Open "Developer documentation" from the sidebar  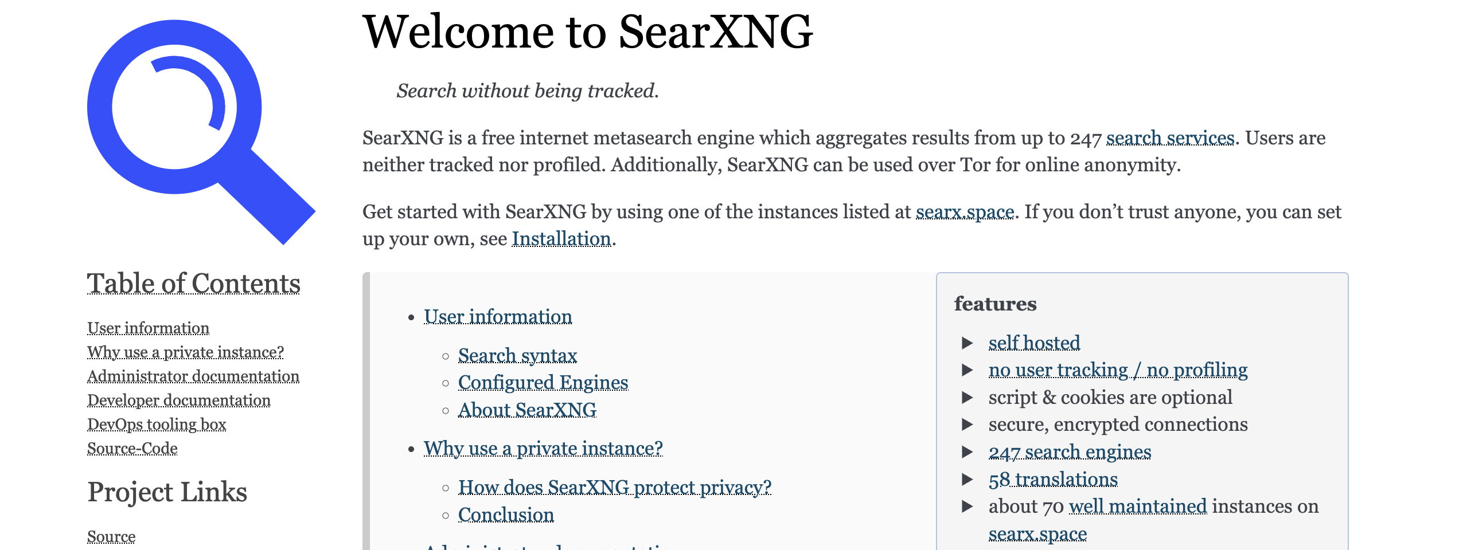pos(180,401)
